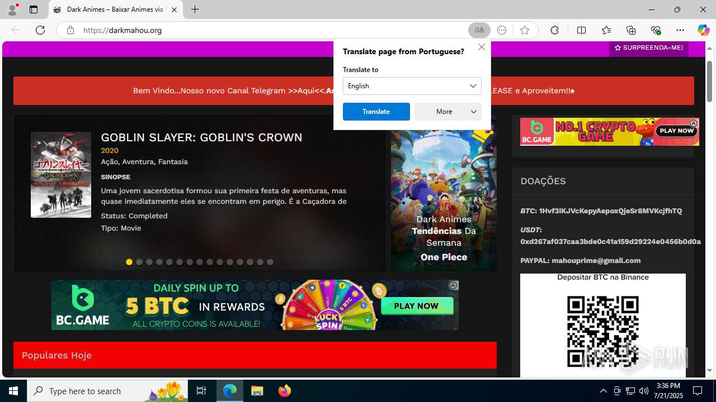This screenshot has width=716, height=402.
Task: Open Copilot sidebar icon
Action: 703,30
